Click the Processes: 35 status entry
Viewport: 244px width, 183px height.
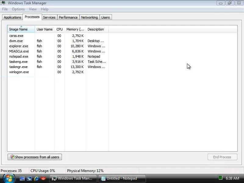(x=11, y=171)
